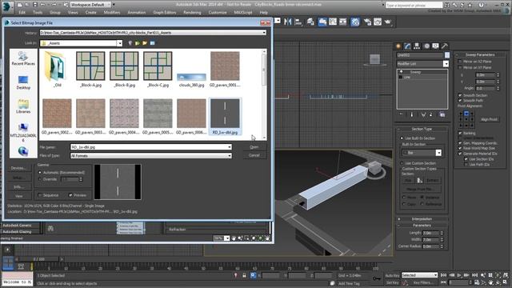Open the Modify command panel tab
This screenshot has width=512, height=288.
(407, 46)
